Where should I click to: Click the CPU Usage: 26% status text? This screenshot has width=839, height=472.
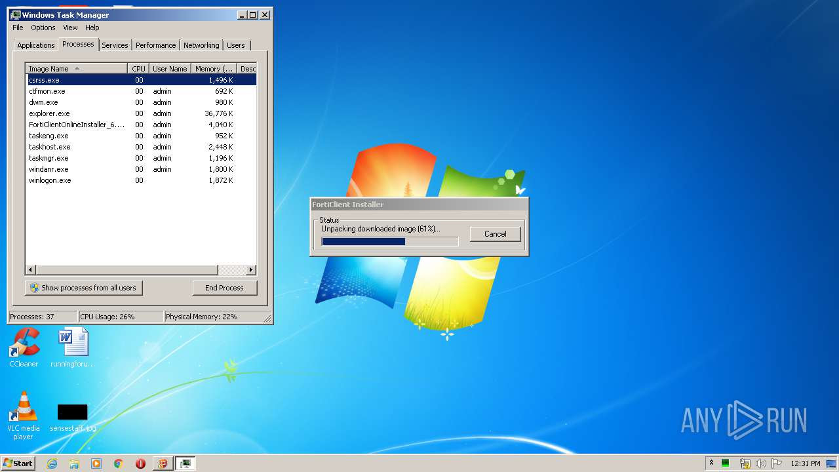pos(107,317)
